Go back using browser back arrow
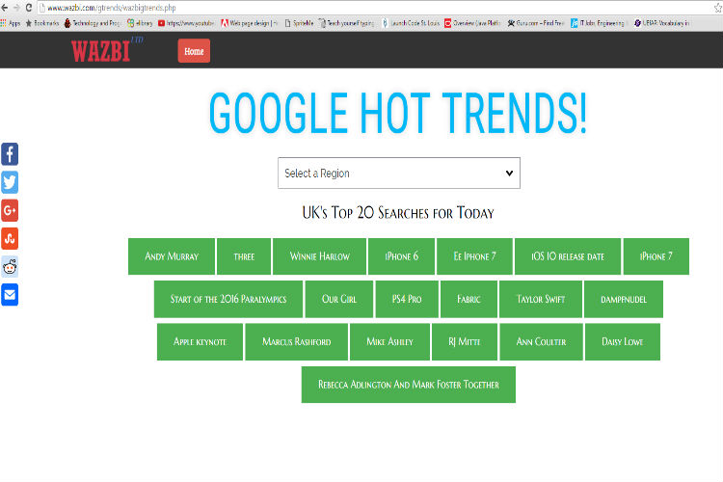This screenshot has width=723, height=482. (5, 7)
